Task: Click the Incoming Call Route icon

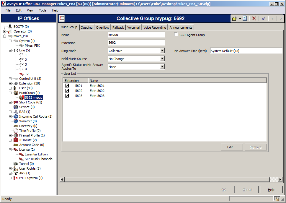Action: pyautogui.click(x=16, y=116)
